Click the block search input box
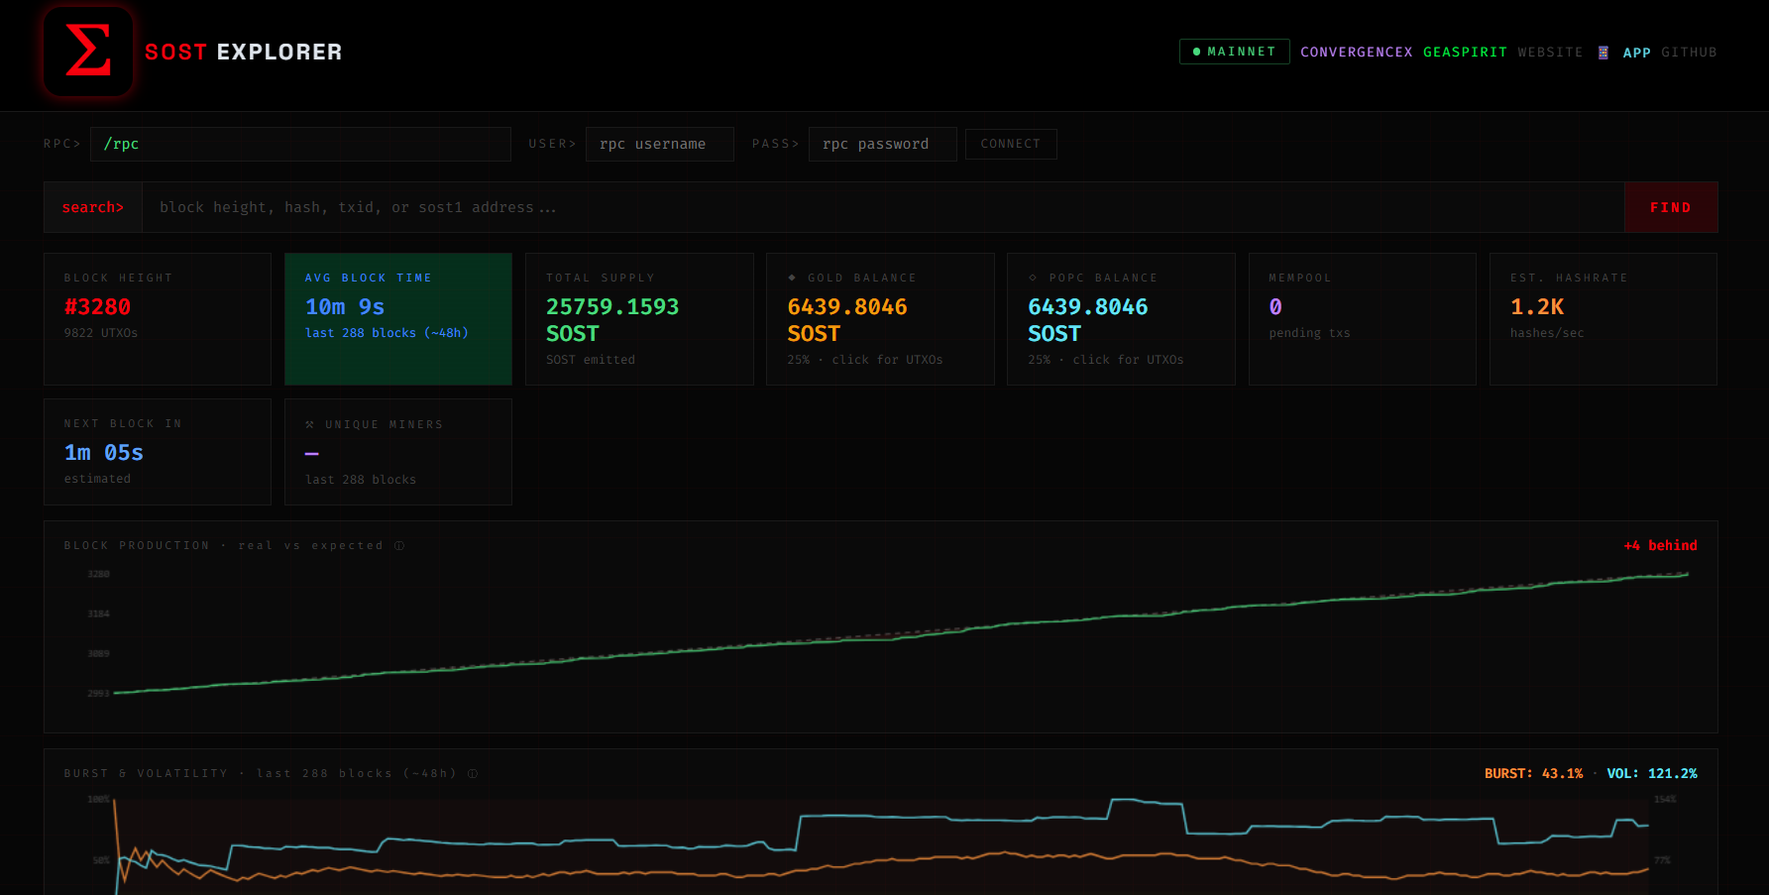This screenshot has width=1769, height=895. tap(882, 207)
